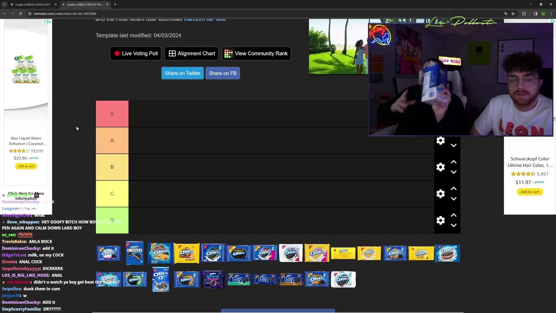The image size is (556, 313).
Task: Open Schwarzkopf Color Ultime ad link
Action: [530, 162]
